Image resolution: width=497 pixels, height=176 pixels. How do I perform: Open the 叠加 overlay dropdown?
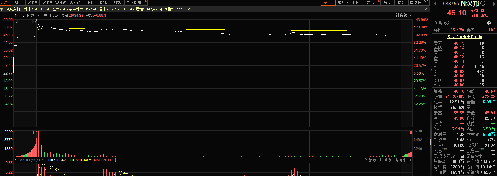coord(343,2)
